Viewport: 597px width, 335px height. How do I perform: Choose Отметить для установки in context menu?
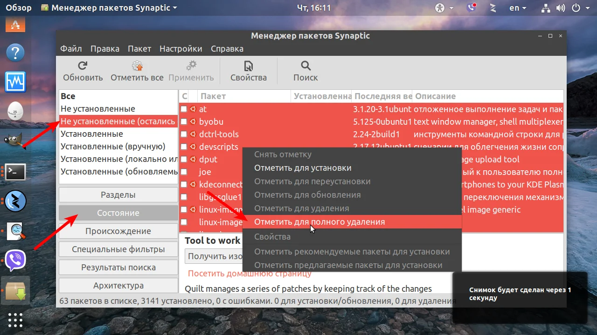(352, 168)
